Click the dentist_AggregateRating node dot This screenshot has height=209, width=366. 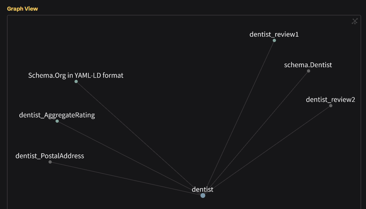click(x=57, y=121)
